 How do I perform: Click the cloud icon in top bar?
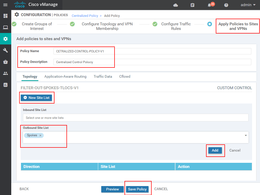176,5
